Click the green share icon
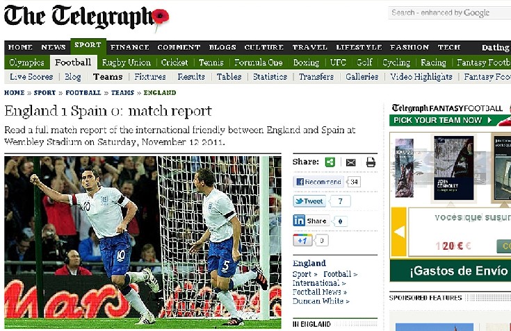The image size is (511, 331). pos(330,162)
